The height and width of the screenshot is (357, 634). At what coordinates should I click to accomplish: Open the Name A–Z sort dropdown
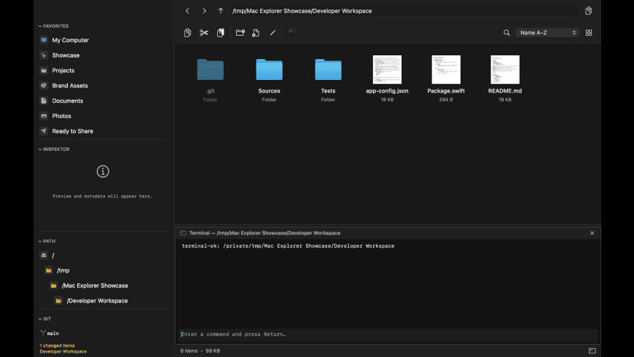coord(547,33)
